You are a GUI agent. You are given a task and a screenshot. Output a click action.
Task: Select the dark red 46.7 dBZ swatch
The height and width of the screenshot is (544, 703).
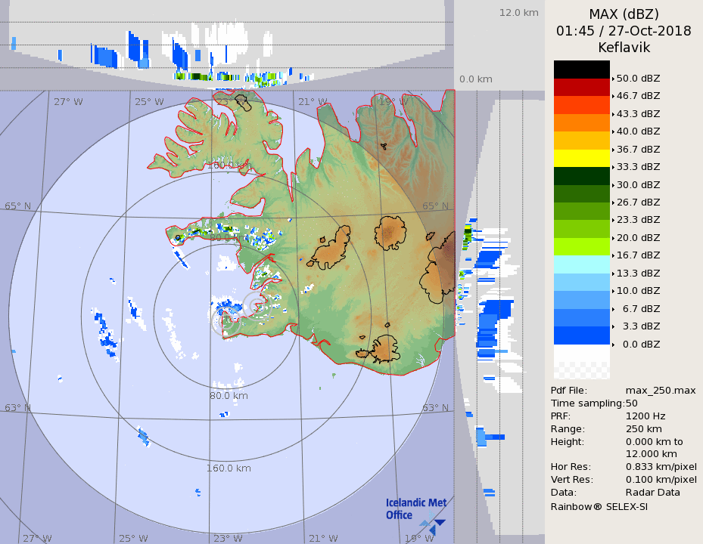581,87
